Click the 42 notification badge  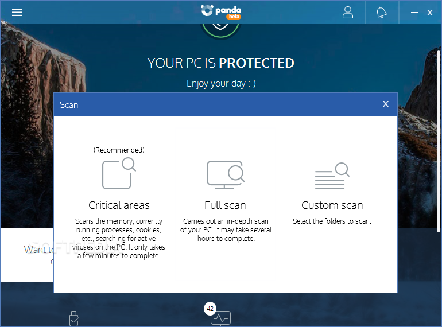[210, 309]
